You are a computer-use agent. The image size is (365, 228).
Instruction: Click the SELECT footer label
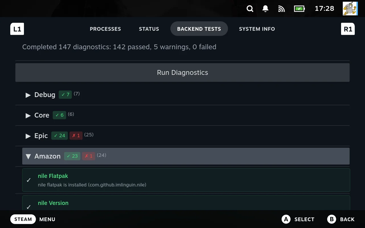[304, 219]
